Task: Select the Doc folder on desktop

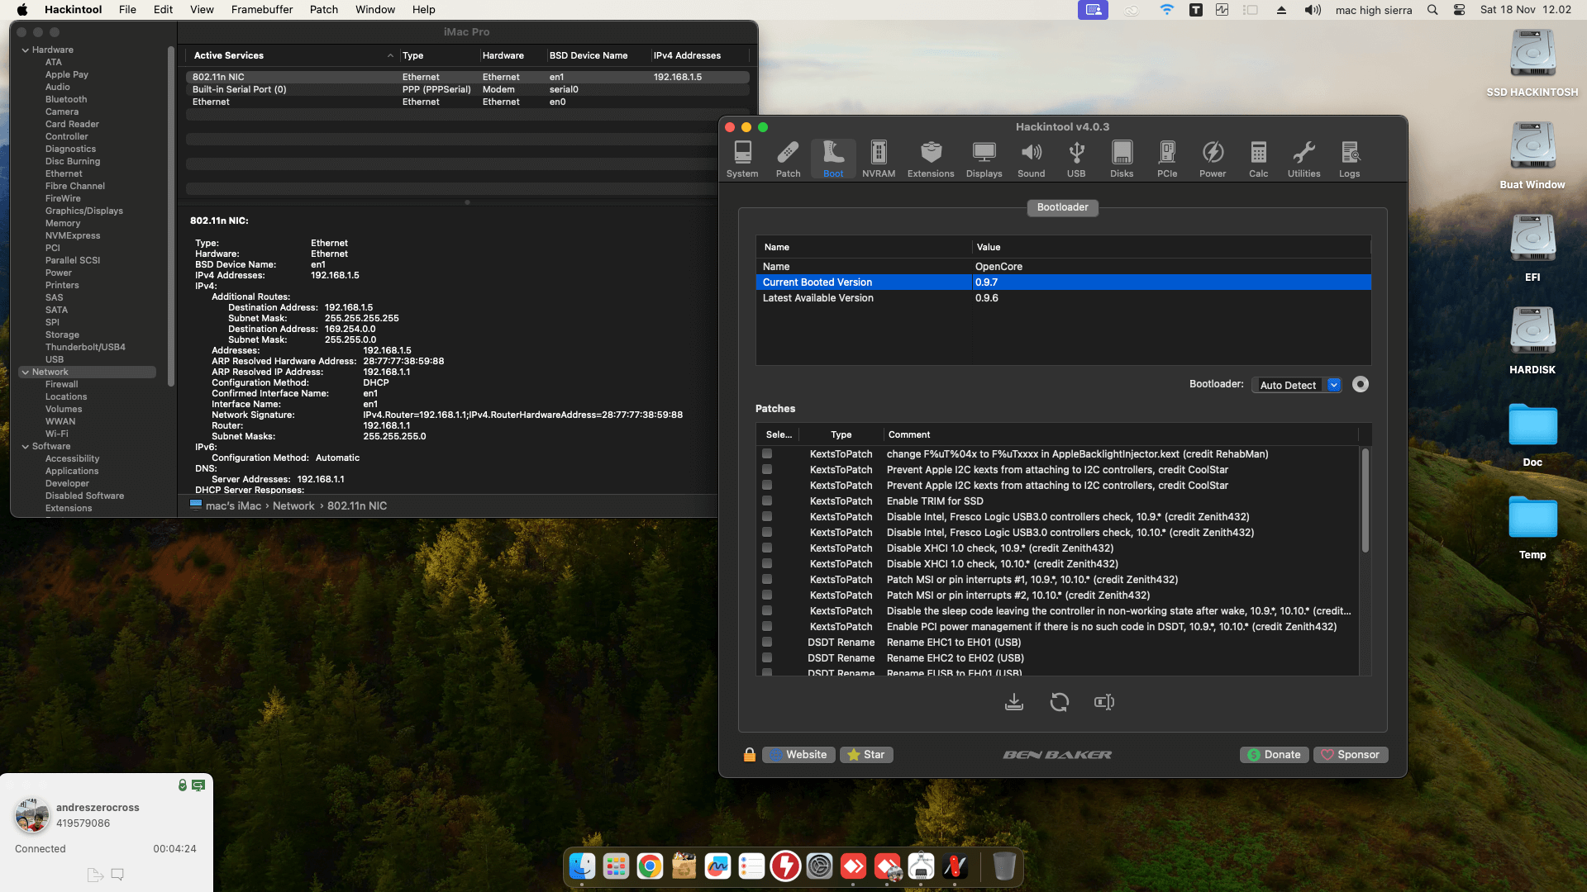Action: click(x=1532, y=434)
